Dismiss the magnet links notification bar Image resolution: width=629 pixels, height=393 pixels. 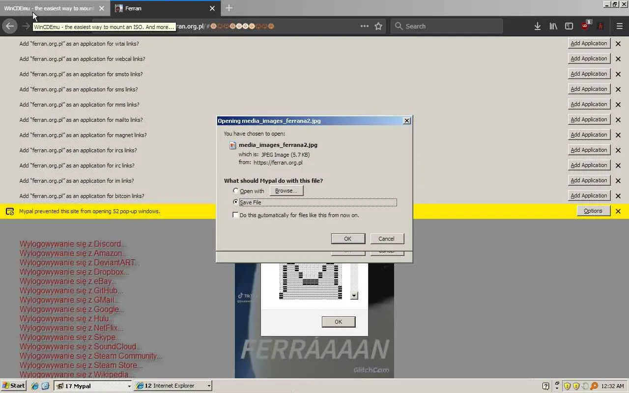[618, 135]
